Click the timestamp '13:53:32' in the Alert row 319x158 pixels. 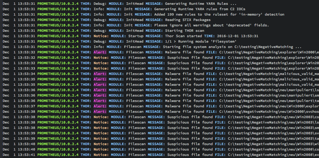26,52
